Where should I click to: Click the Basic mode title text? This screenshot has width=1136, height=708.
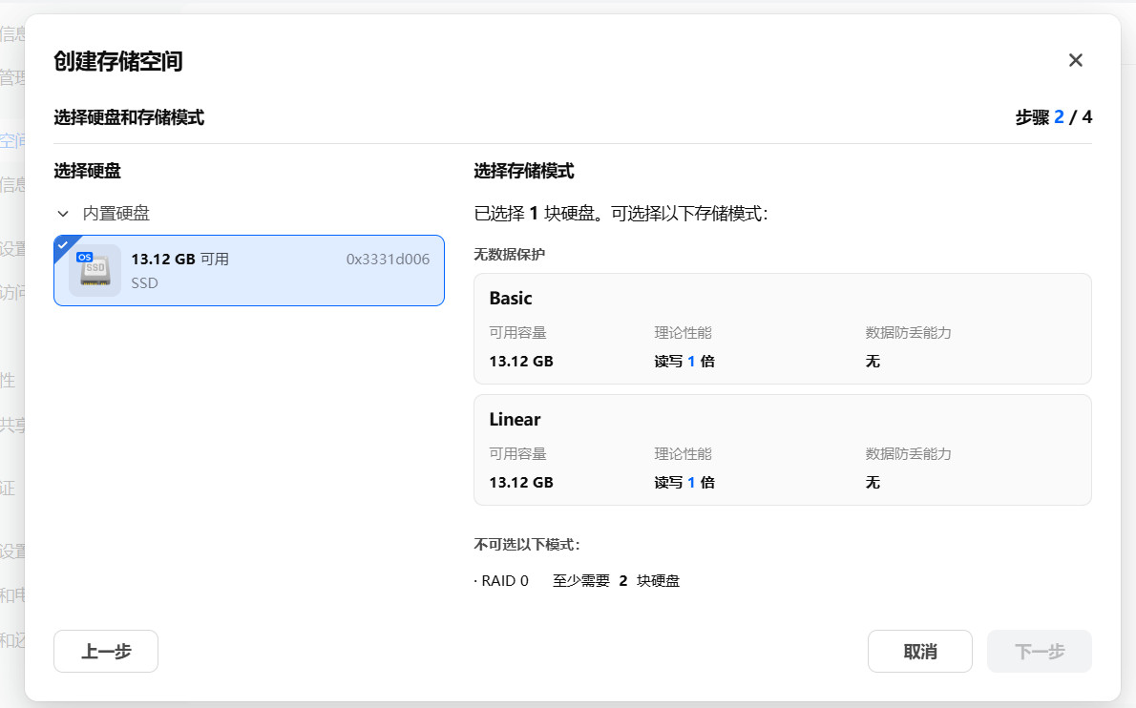point(511,299)
